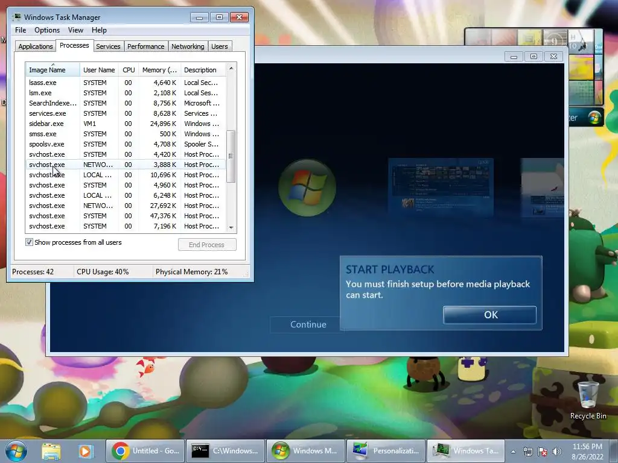
Task: Switch to the Personalization taskbar item
Action: (386, 451)
